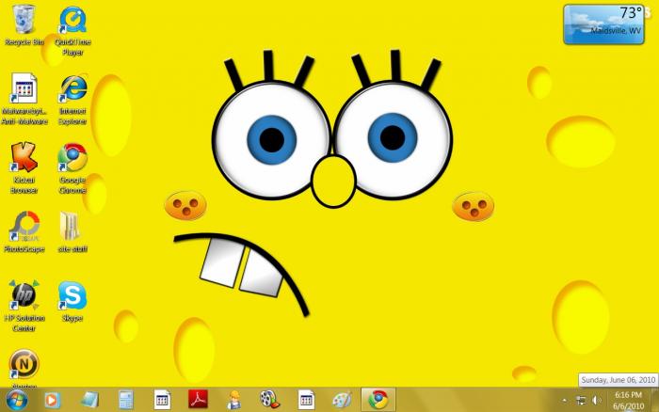Open Windows Media Player in the taskbar
Viewport: 659px width, 412px height.
point(52,400)
